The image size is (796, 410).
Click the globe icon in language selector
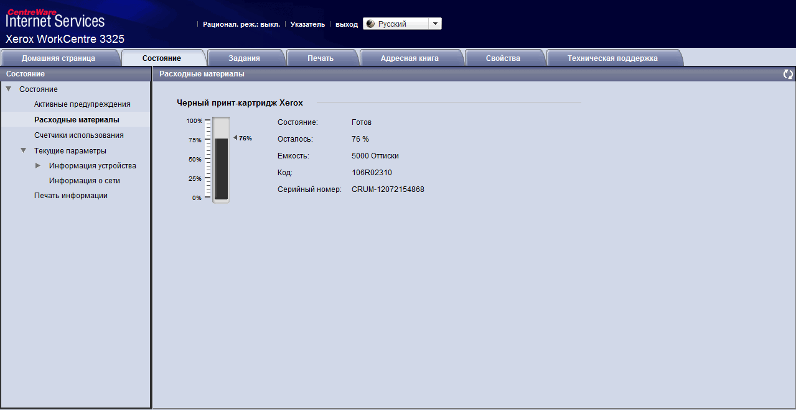370,24
